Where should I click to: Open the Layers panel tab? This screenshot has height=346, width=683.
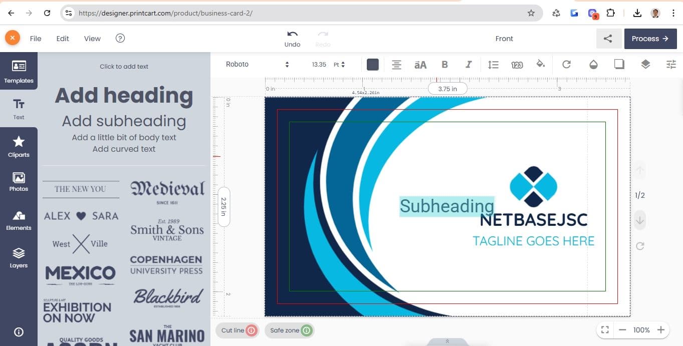(x=19, y=257)
